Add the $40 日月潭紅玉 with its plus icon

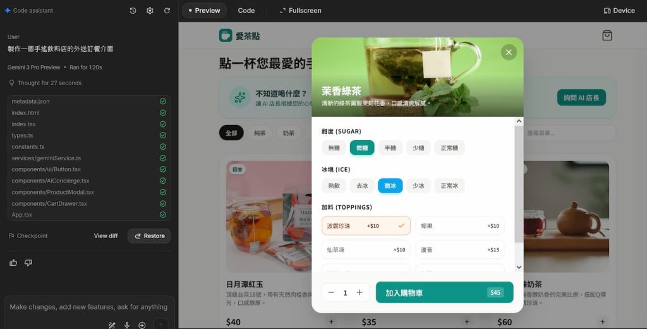point(331,322)
